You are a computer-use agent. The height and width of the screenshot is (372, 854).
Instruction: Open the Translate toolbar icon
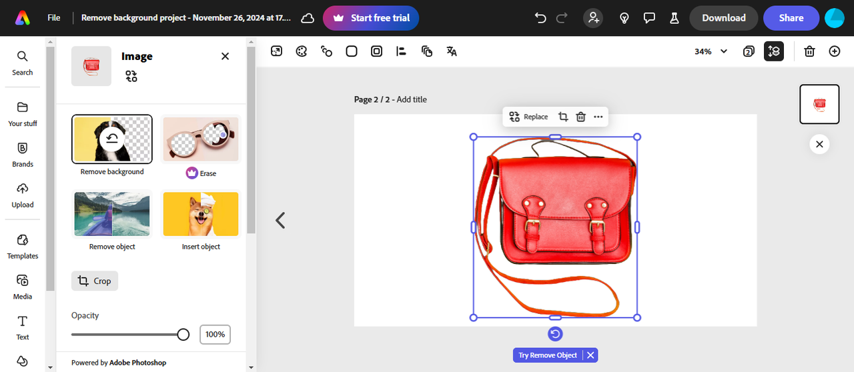452,51
